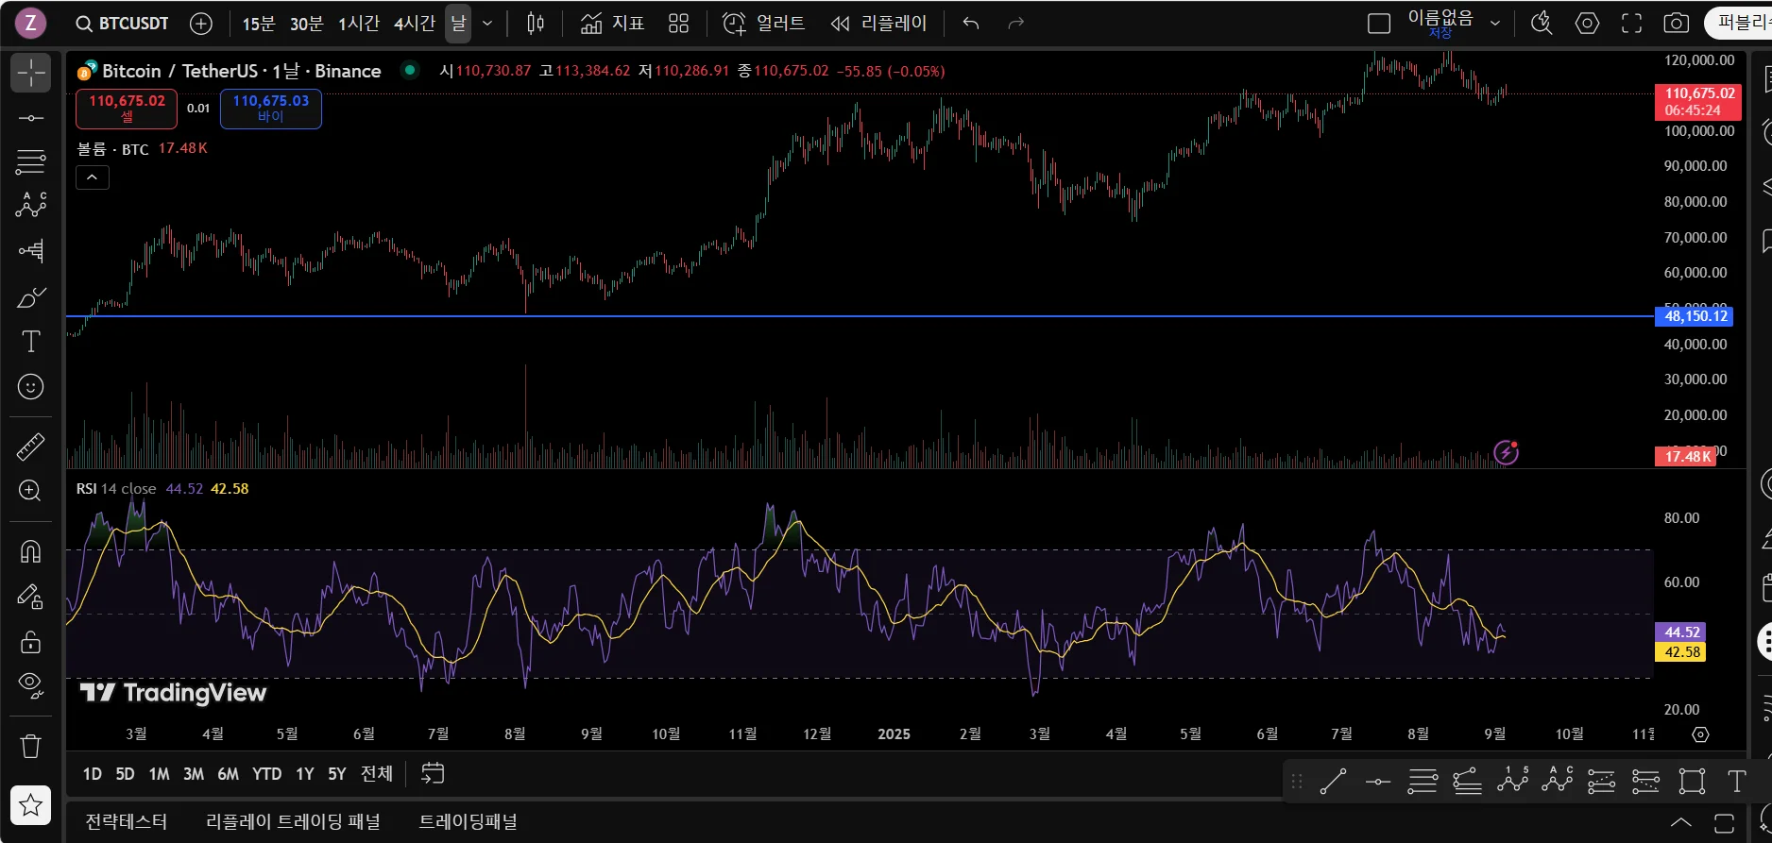Image resolution: width=1772 pixels, height=843 pixels.
Task: Click 이름없음 save layout name
Action: 1440,23
